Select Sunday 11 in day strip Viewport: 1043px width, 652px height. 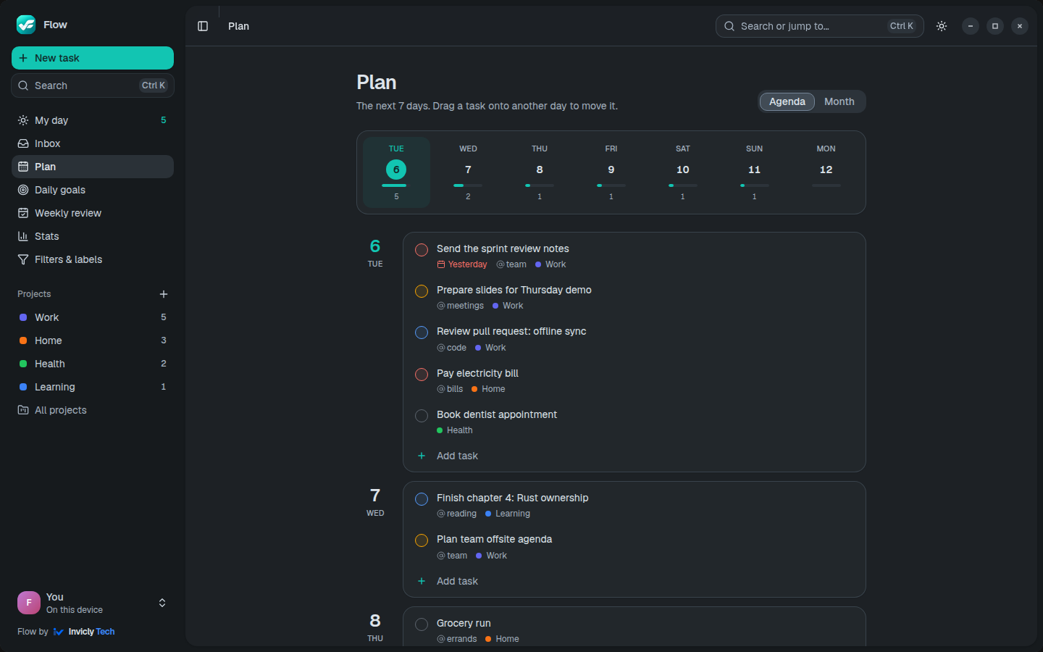[x=754, y=172]
